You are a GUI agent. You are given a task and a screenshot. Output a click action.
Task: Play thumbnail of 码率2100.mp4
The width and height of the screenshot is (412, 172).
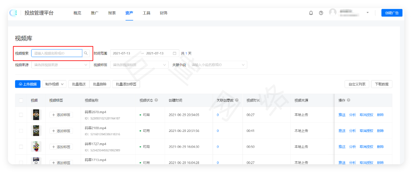(36, 130)
